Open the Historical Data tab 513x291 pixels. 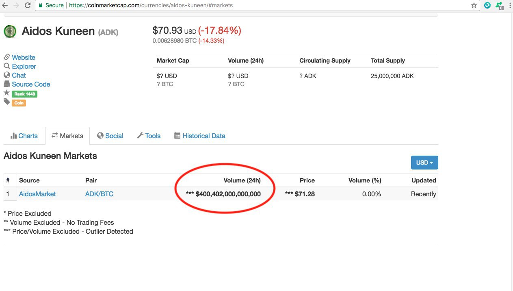click(x=199, y=136)
